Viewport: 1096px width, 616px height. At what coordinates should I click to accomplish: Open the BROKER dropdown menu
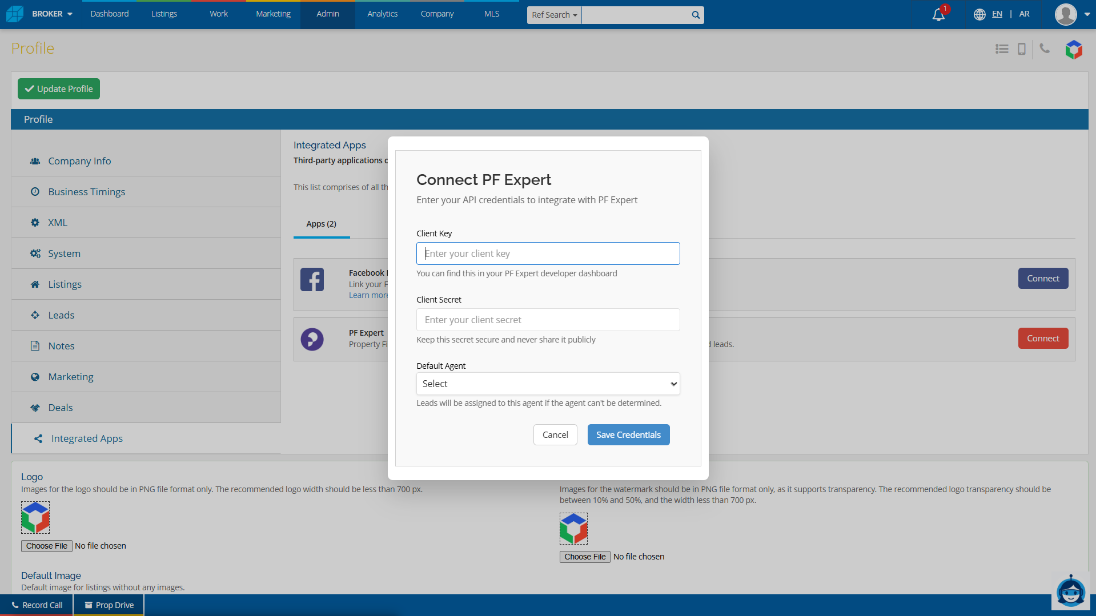point(52,14)
